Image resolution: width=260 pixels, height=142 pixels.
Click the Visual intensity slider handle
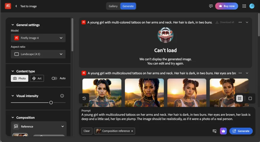tap(51, 102)
